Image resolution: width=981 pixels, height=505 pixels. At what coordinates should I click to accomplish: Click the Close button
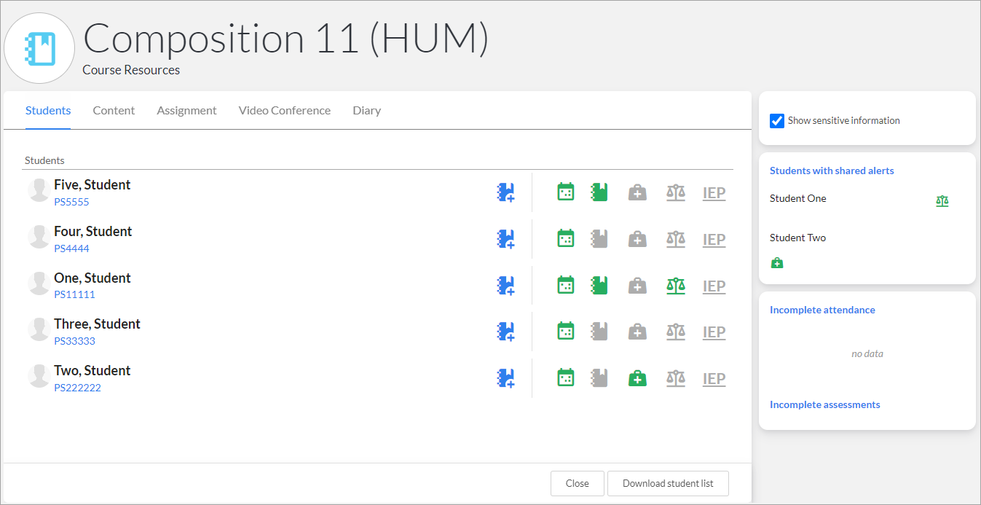[578, 483]
